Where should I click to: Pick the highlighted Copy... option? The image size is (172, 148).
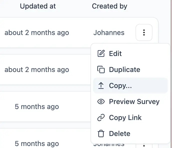coord(130,85)
